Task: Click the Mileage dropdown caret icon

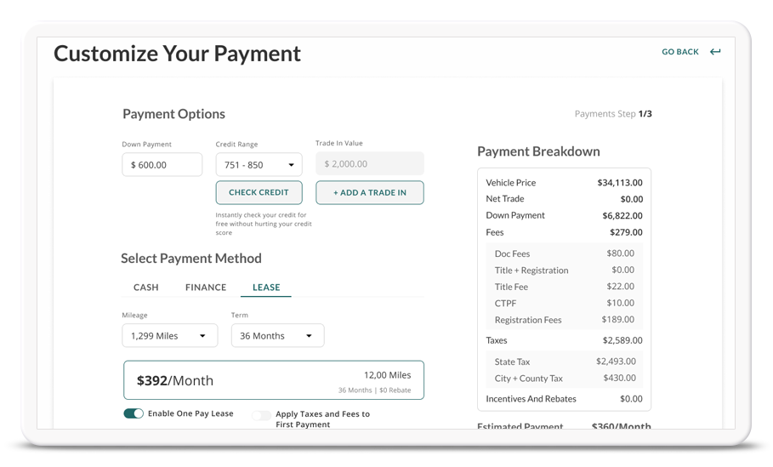Action: (x=202, y=336)
